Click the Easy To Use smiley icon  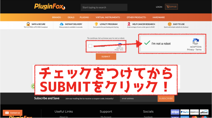170,24
